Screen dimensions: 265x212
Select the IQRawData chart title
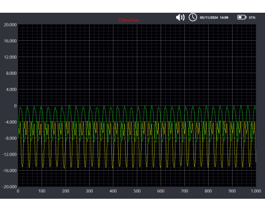(128, 20)
